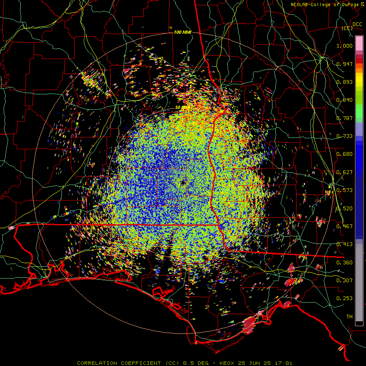The image size is (366, 366).
Task: Select the 0.253 scale value
Action: (344, 298)
